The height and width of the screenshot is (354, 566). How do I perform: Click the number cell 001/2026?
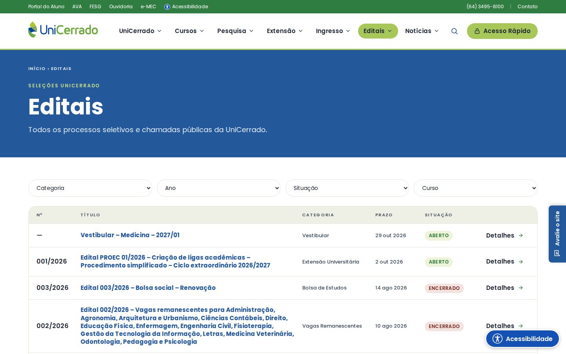point(52,262)
